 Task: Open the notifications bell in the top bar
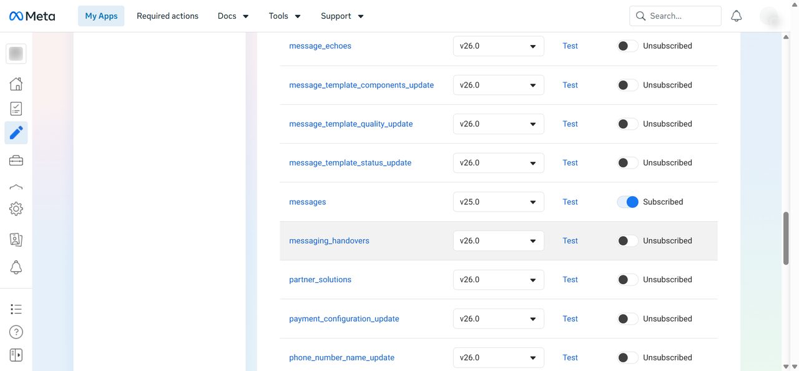[737, 16]
